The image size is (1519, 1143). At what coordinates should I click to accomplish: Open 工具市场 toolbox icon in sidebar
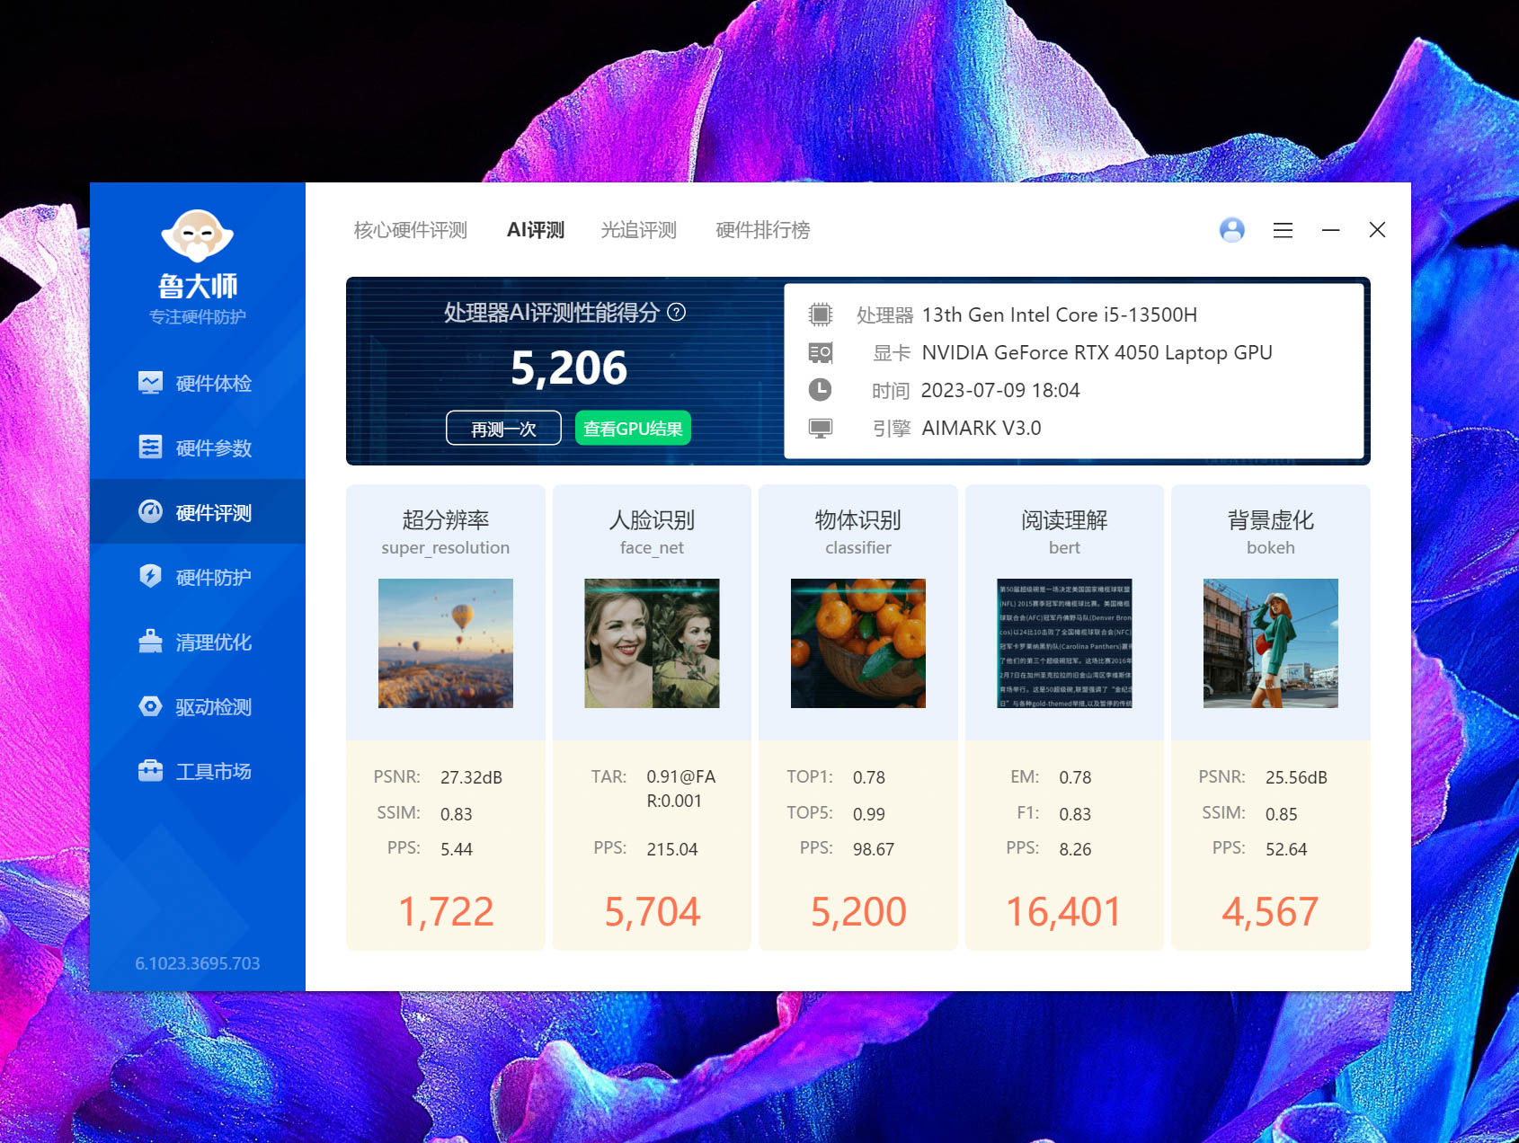150,771
